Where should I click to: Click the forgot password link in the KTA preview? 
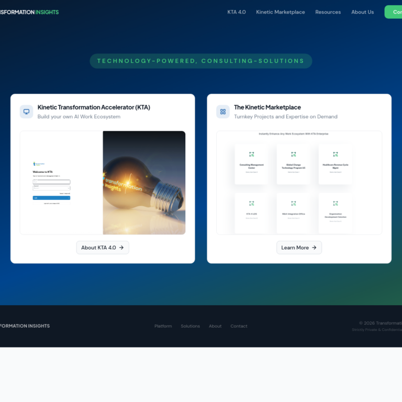(64, 194)
